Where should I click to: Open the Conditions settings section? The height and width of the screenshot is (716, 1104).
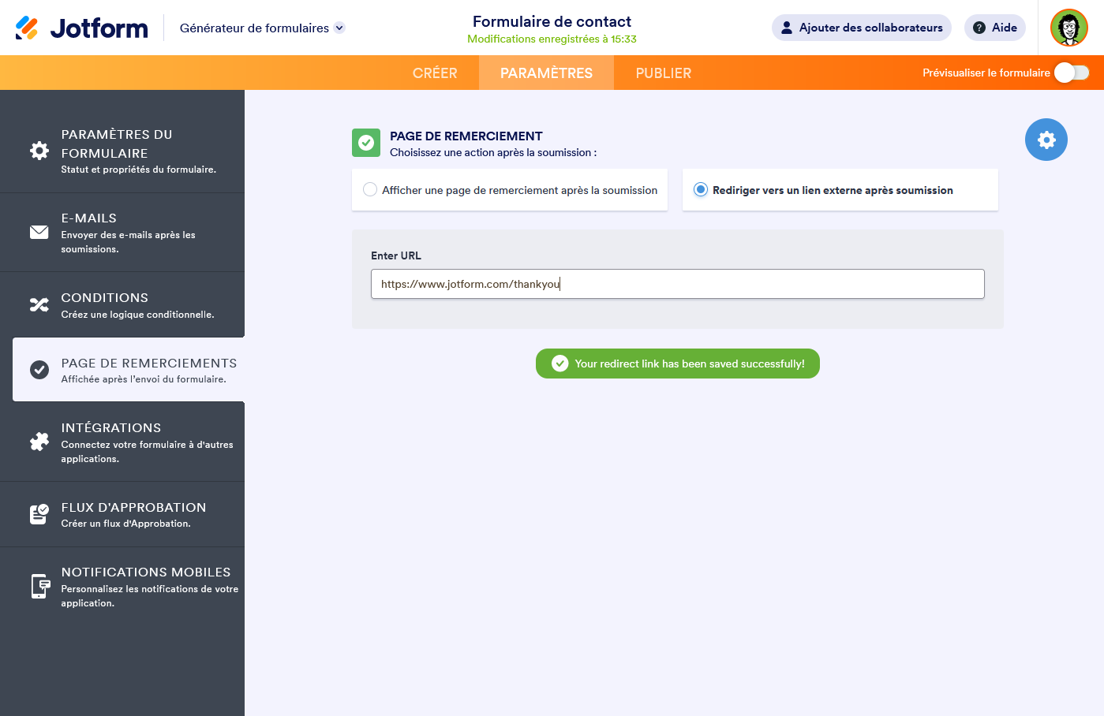coord(122,305)
